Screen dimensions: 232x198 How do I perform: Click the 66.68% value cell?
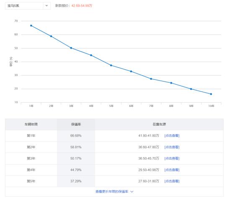76,136
